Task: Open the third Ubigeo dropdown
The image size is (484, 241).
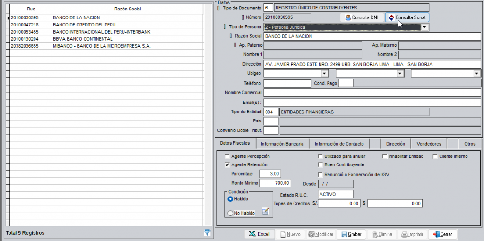Action: pos(477,73)
